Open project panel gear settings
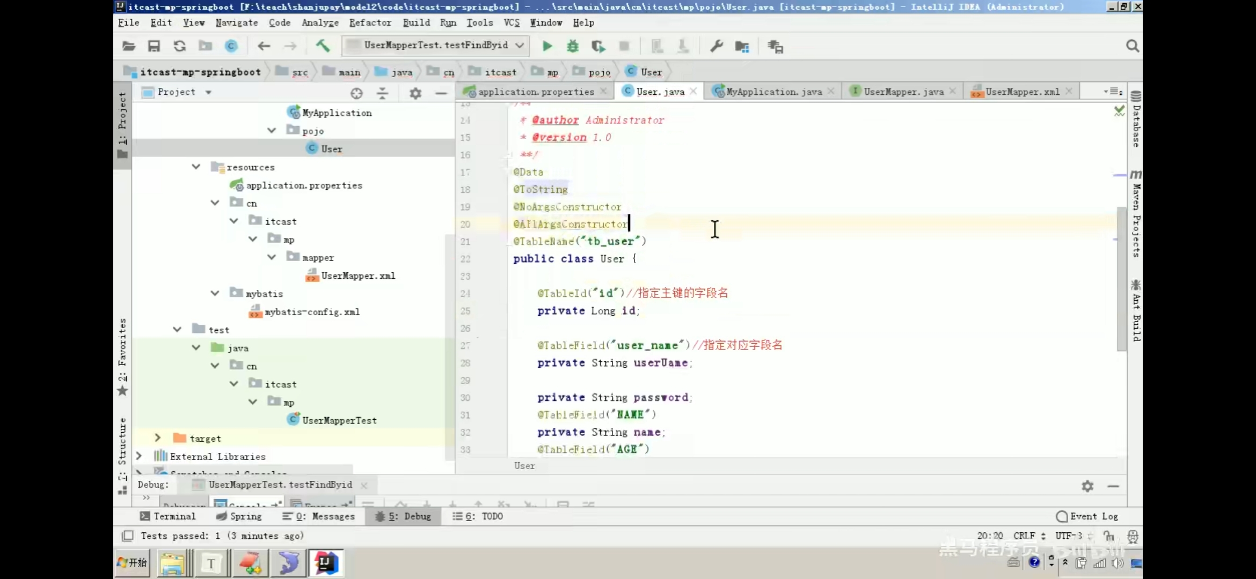Image resolution: width=1256 pixels, height=579 pixels. (x=415, y=93)
